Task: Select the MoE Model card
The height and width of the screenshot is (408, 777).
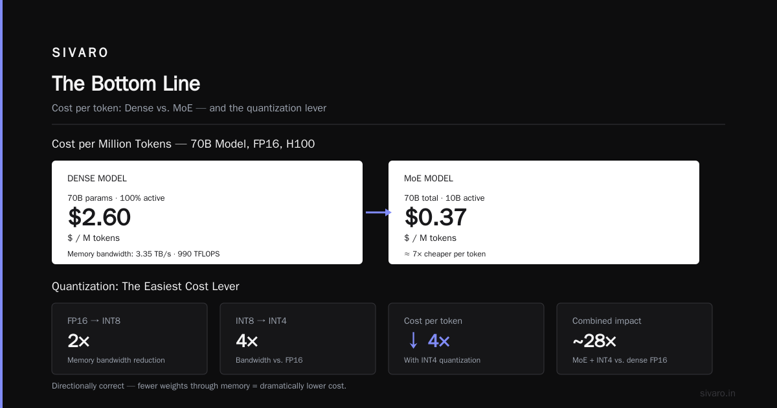Action: (x=544, y=212)
